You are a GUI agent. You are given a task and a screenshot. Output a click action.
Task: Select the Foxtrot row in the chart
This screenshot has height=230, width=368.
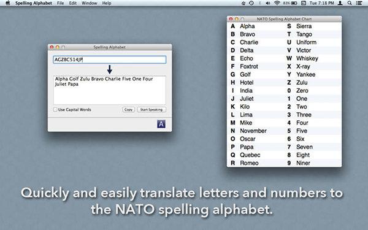[256, 66]
